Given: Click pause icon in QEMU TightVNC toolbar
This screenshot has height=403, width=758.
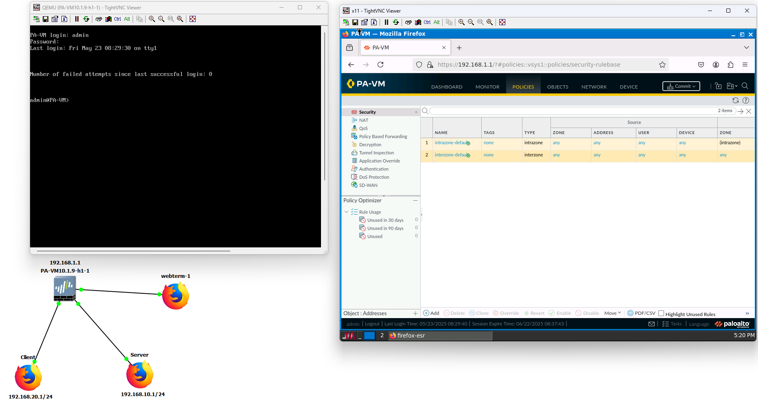Looking at the screenshot, I should point(77,19).
